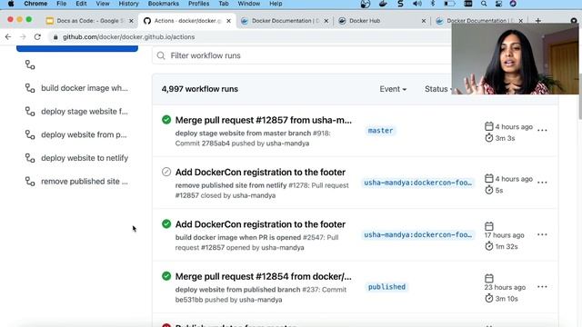Click the master branch label

coord(380,131)
